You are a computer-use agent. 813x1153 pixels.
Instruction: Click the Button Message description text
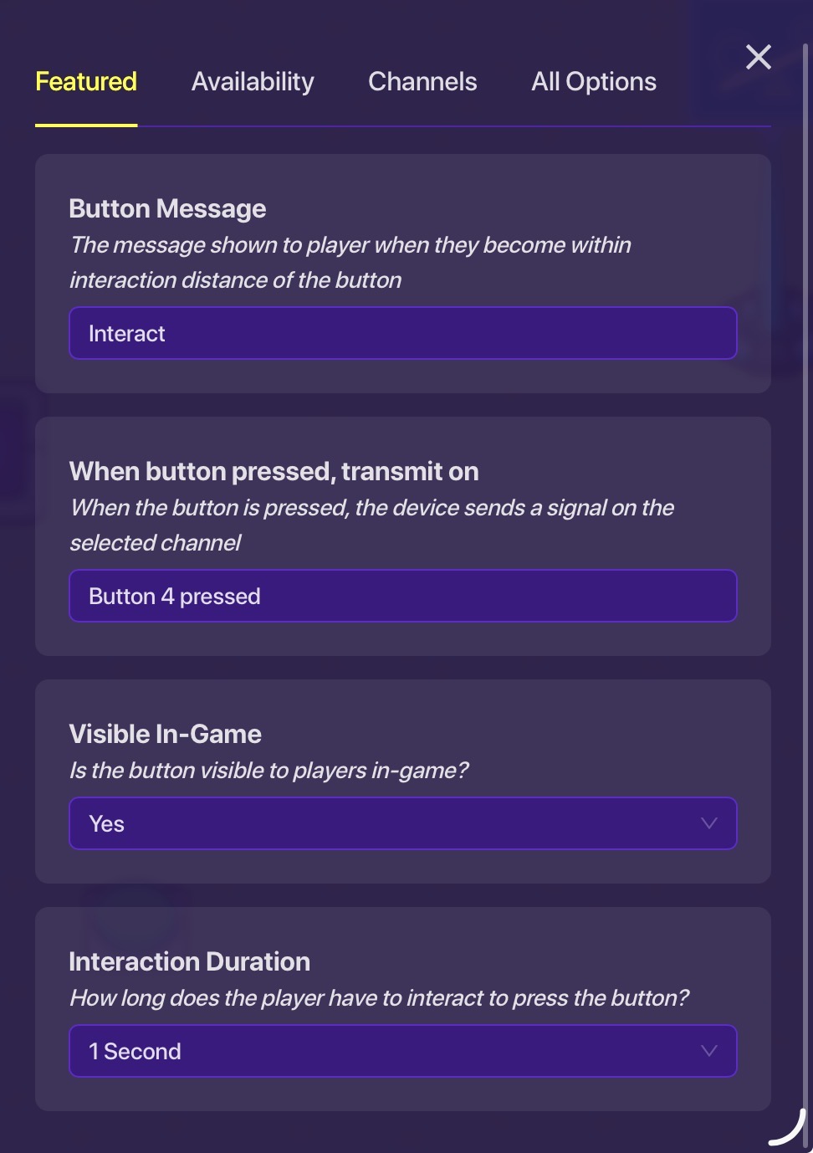click(350, 263)
